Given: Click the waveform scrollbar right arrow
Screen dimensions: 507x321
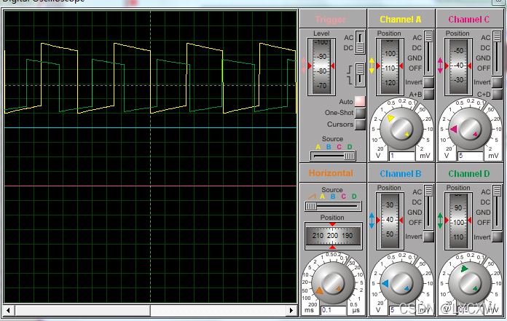Looking at the screenshot, I should (291, 311).
